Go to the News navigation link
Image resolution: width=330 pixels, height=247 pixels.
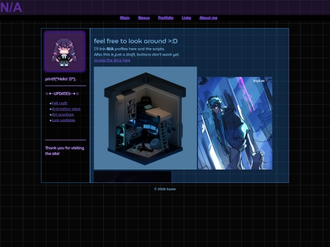pos(144,18)
